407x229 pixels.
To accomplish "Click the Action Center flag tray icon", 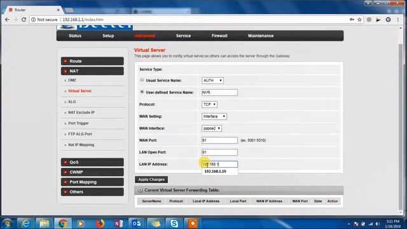I will coord(356,224).
